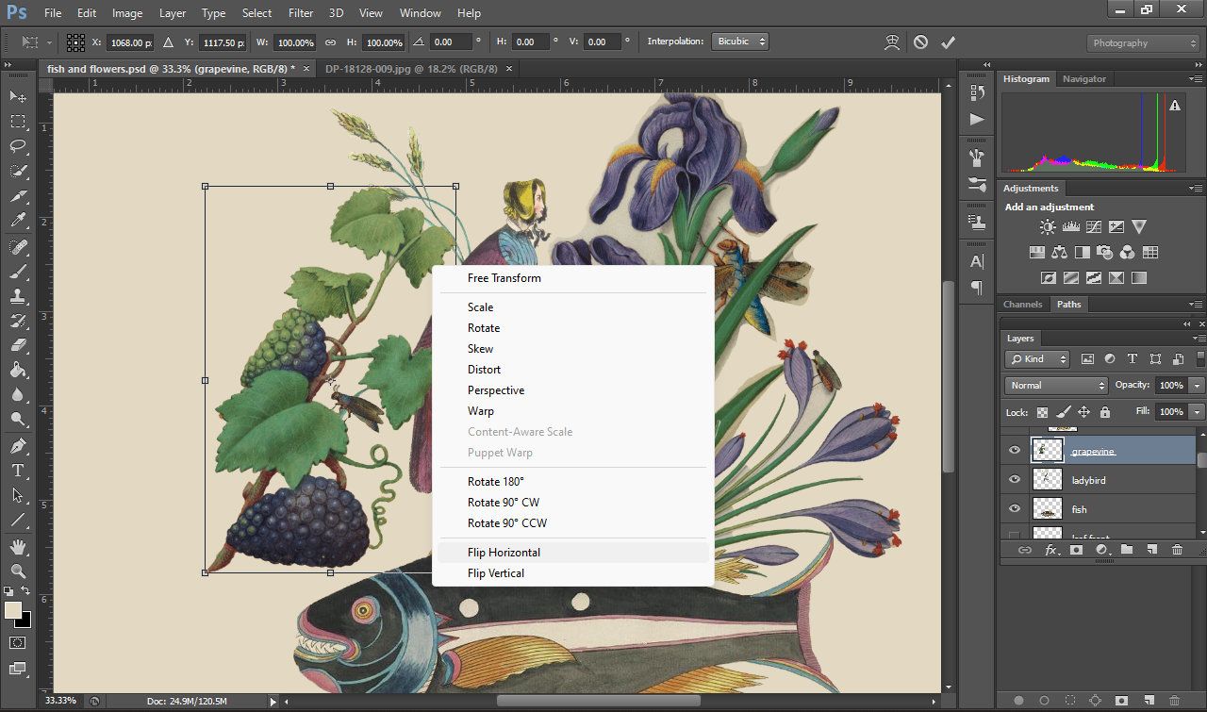1207x712 pixels.
Task: Cancel the transform in options bar
Action: (920, 42)
